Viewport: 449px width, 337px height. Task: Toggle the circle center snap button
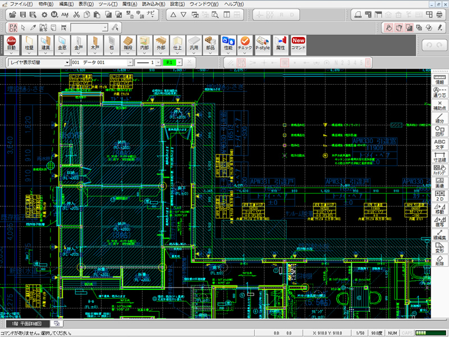coord(327,62)
